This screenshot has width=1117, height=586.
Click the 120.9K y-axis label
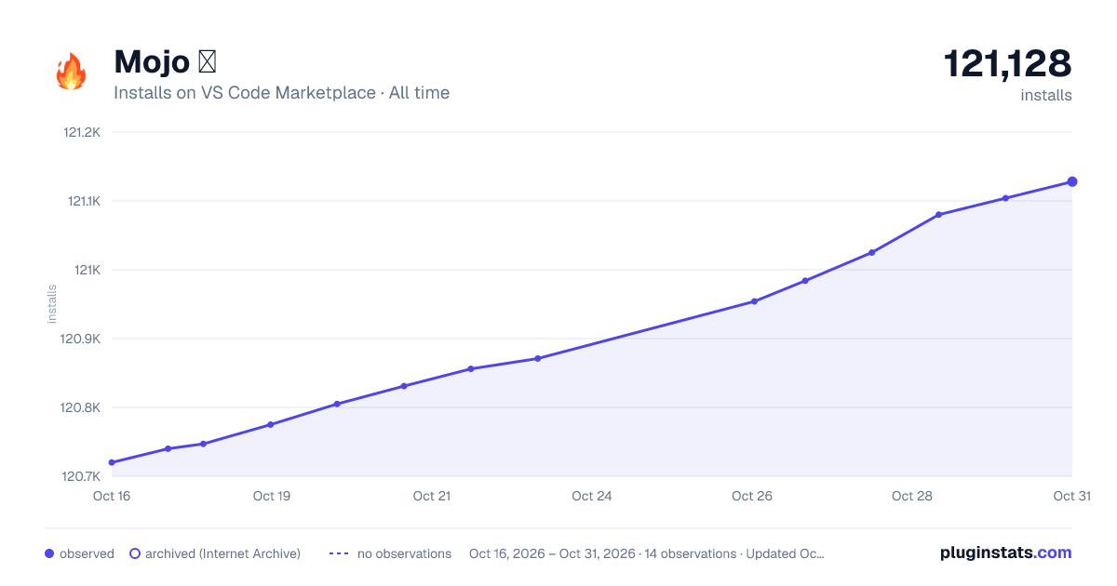tap(81, 339)
